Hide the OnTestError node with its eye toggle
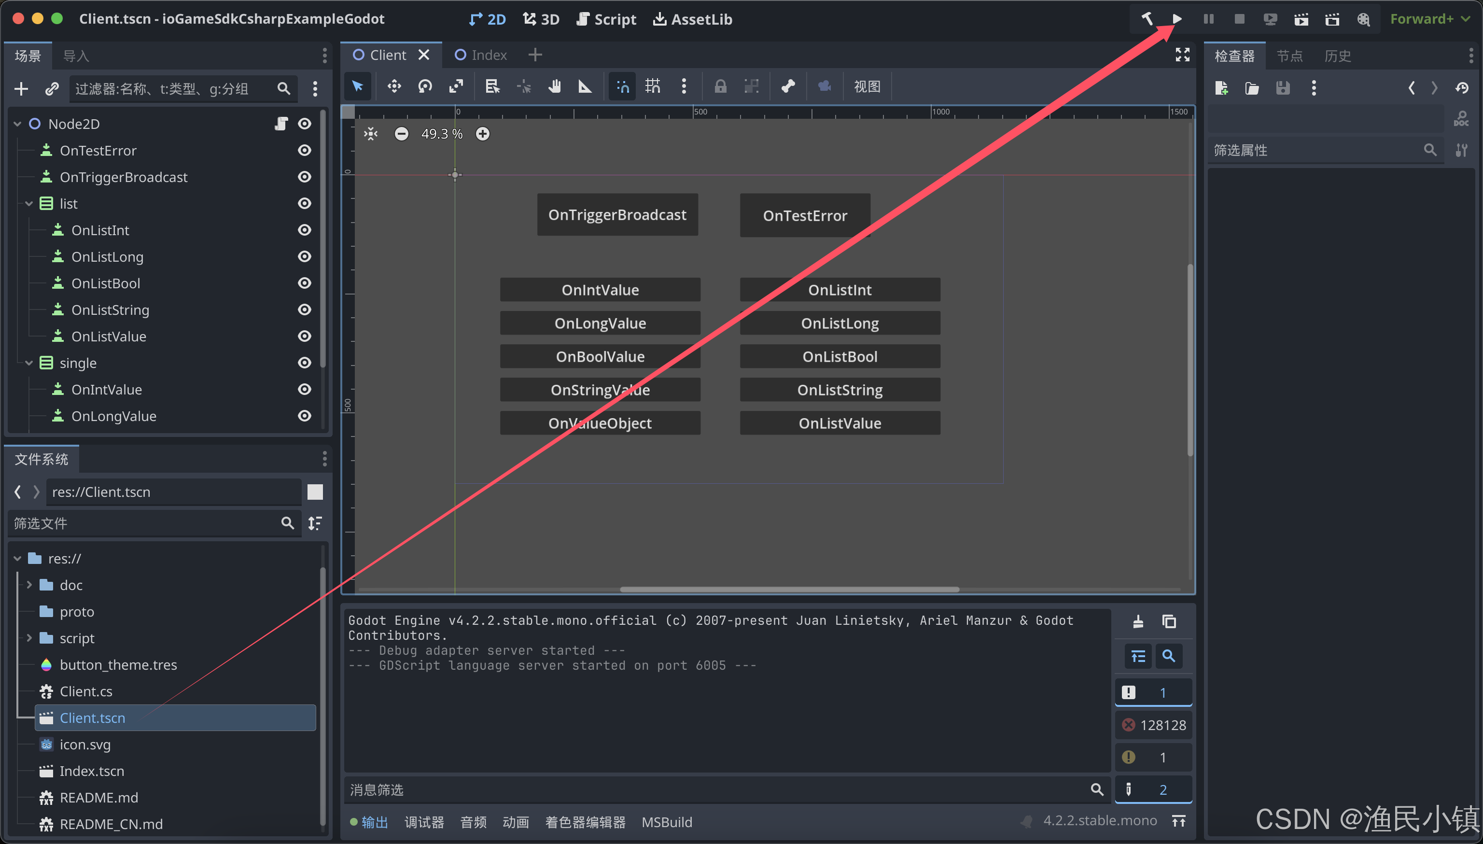 [x=304, y=150]
